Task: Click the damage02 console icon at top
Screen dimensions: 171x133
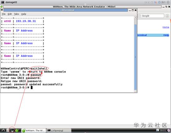Action: click(x=2, y=2)
